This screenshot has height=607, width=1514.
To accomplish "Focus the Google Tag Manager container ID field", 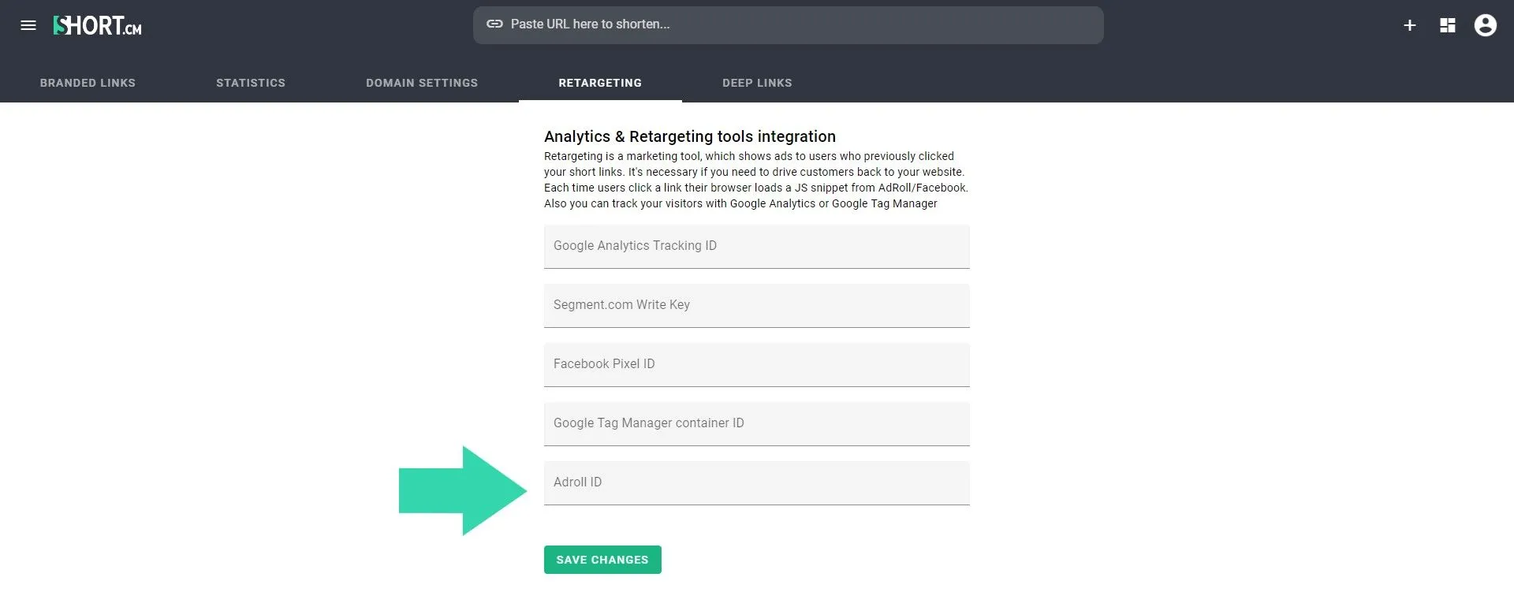I will pyautogui.click(x=757, y=424).
